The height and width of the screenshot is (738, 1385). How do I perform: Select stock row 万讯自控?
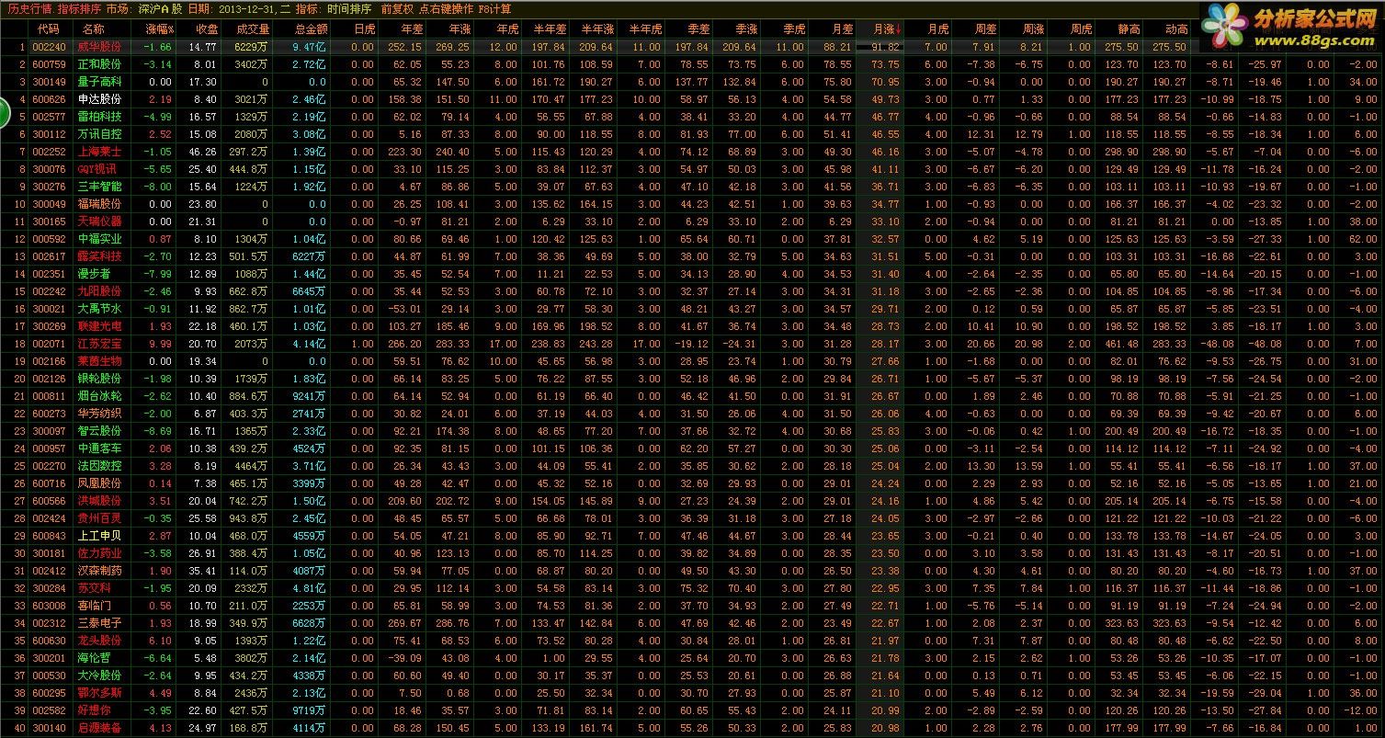point(692,134)
